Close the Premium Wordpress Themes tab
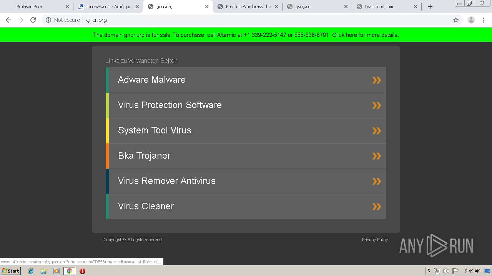Viewport: 492px width, 276px height. [276, 7]
